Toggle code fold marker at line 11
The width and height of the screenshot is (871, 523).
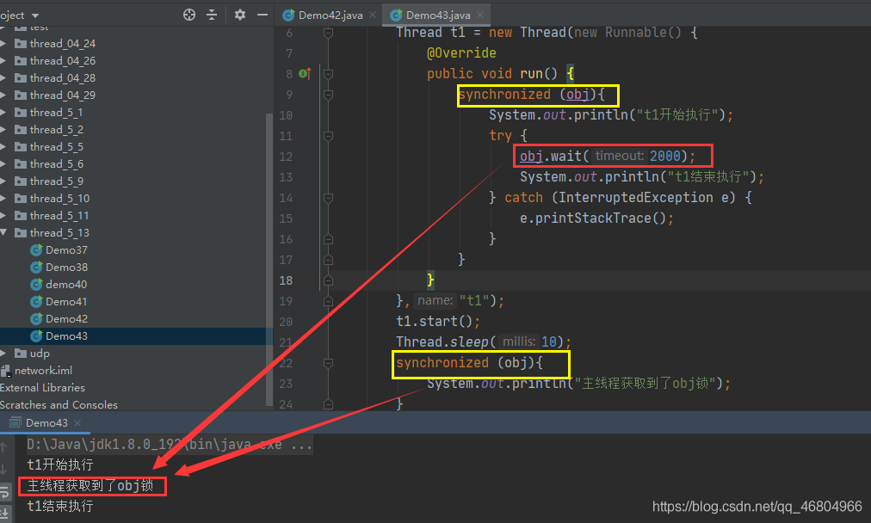(328, 136)
